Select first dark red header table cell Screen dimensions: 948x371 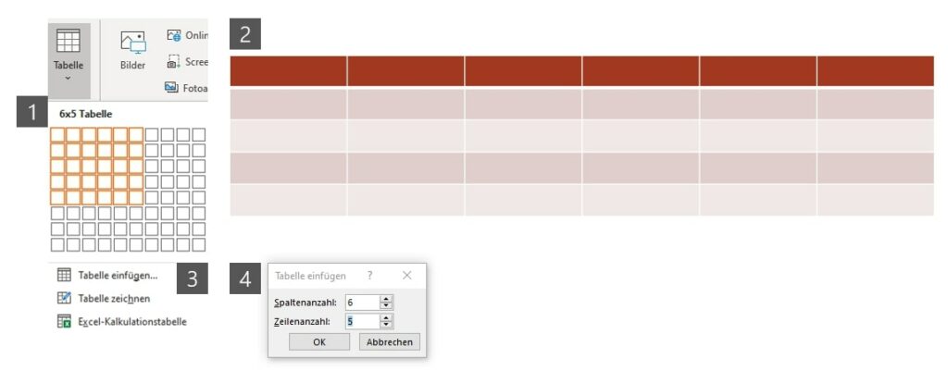pos(289,71)
